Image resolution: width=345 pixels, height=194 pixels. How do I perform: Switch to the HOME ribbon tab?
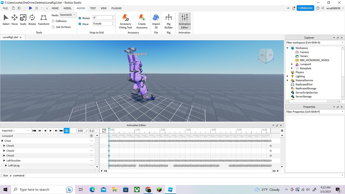(55, 8)
